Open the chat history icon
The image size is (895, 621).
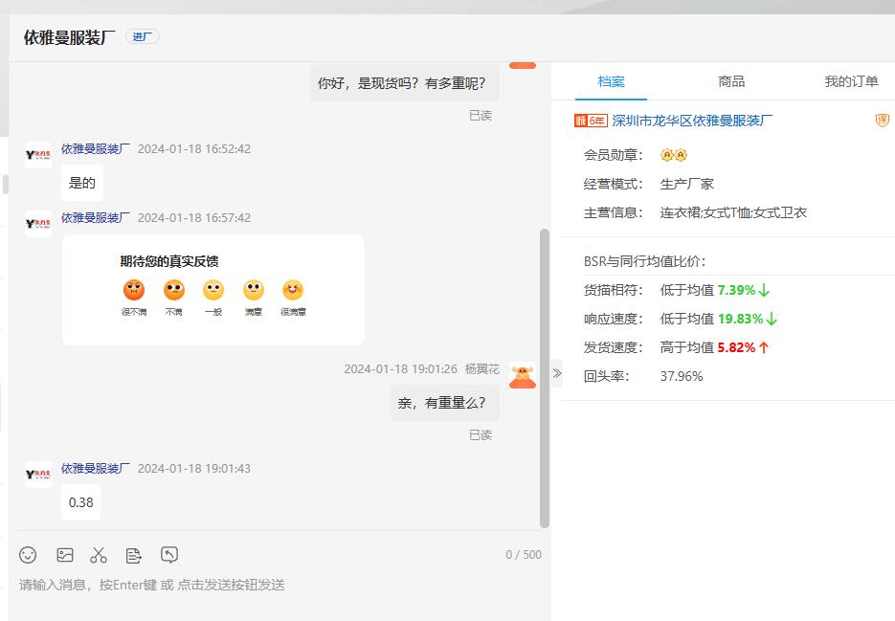[x=169, y=555]
